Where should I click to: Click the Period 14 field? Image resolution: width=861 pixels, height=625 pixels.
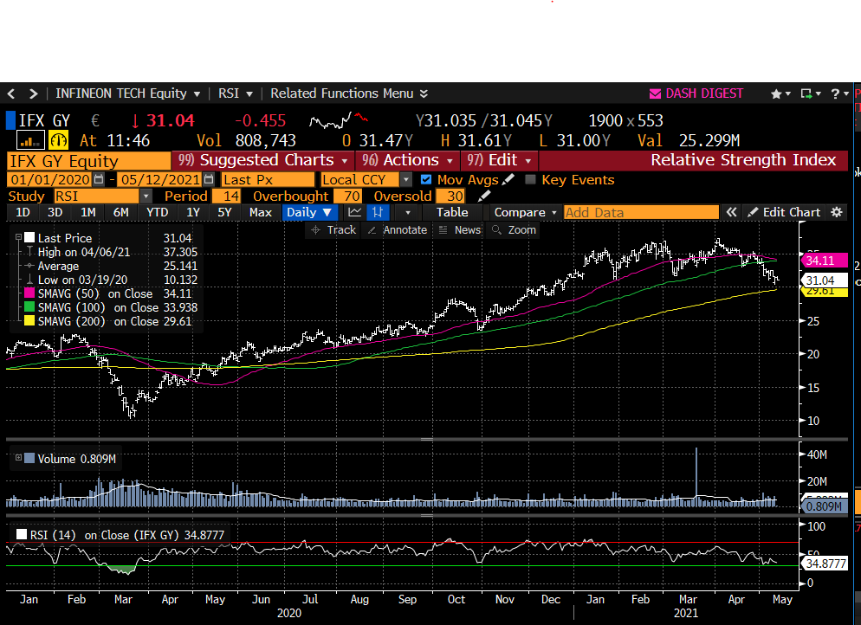[x=226, y=196]
